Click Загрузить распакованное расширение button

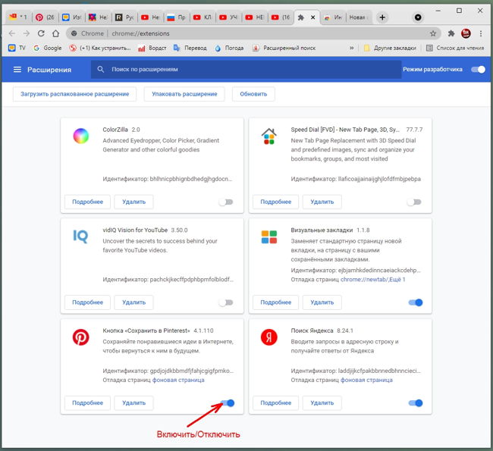[x=74, y=94]
